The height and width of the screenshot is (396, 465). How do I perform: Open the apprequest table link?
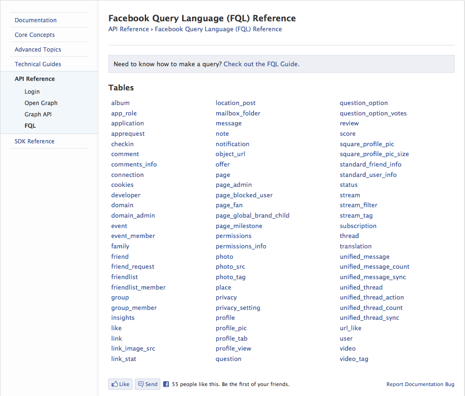point(128,134)
